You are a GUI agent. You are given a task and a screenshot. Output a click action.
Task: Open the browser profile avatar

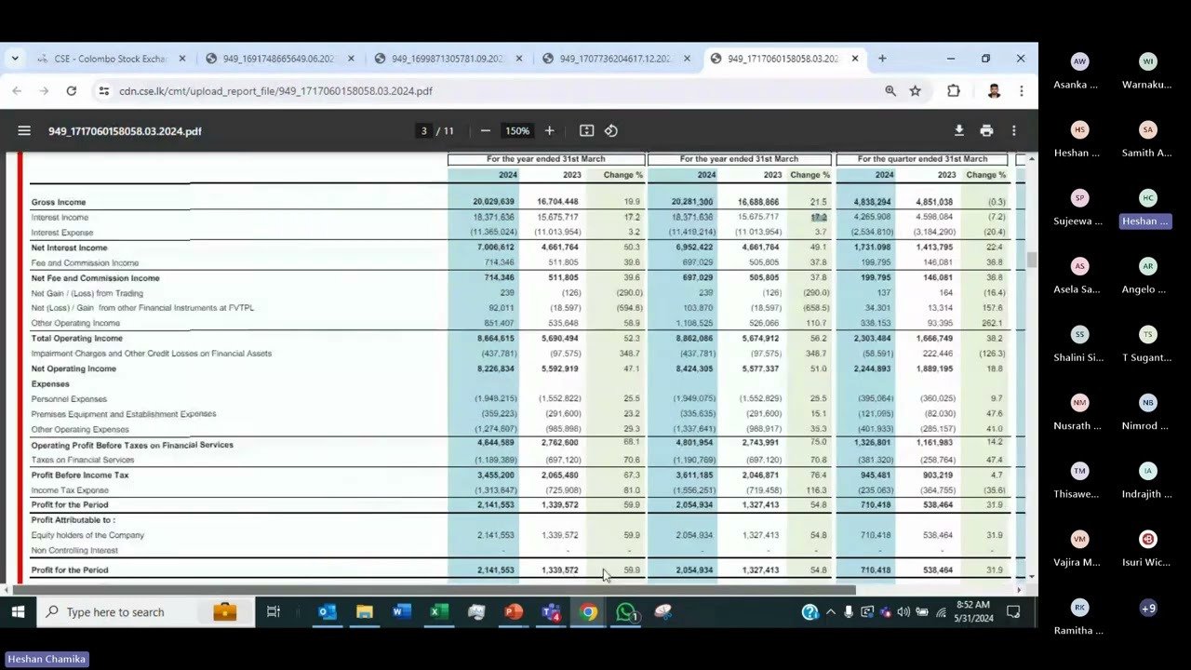tap(994, 90)
